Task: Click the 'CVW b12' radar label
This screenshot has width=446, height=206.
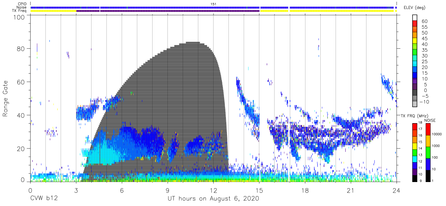Action: [44, 199]
